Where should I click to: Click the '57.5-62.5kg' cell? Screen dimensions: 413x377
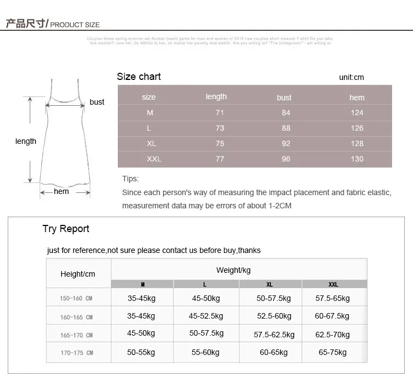pos(274,335)
